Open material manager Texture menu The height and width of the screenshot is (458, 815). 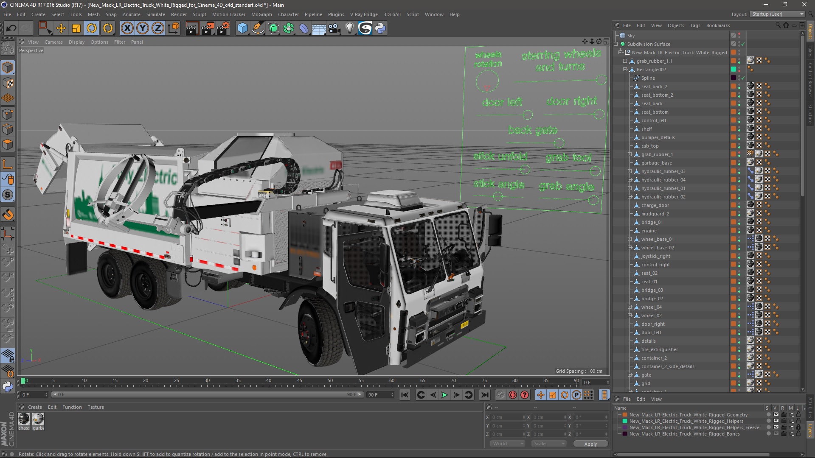(96, 407)
